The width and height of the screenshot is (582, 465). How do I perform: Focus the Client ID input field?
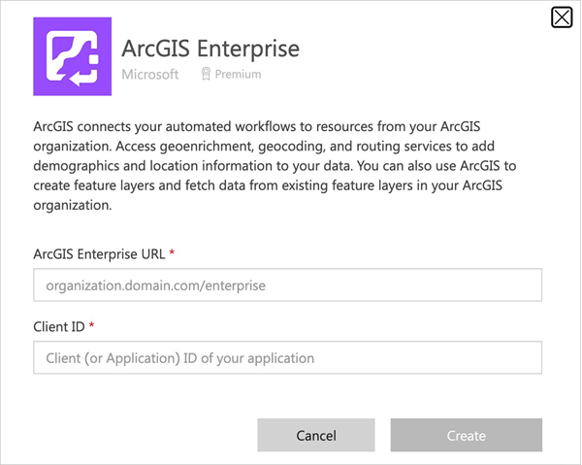click(x=287, y=358)
